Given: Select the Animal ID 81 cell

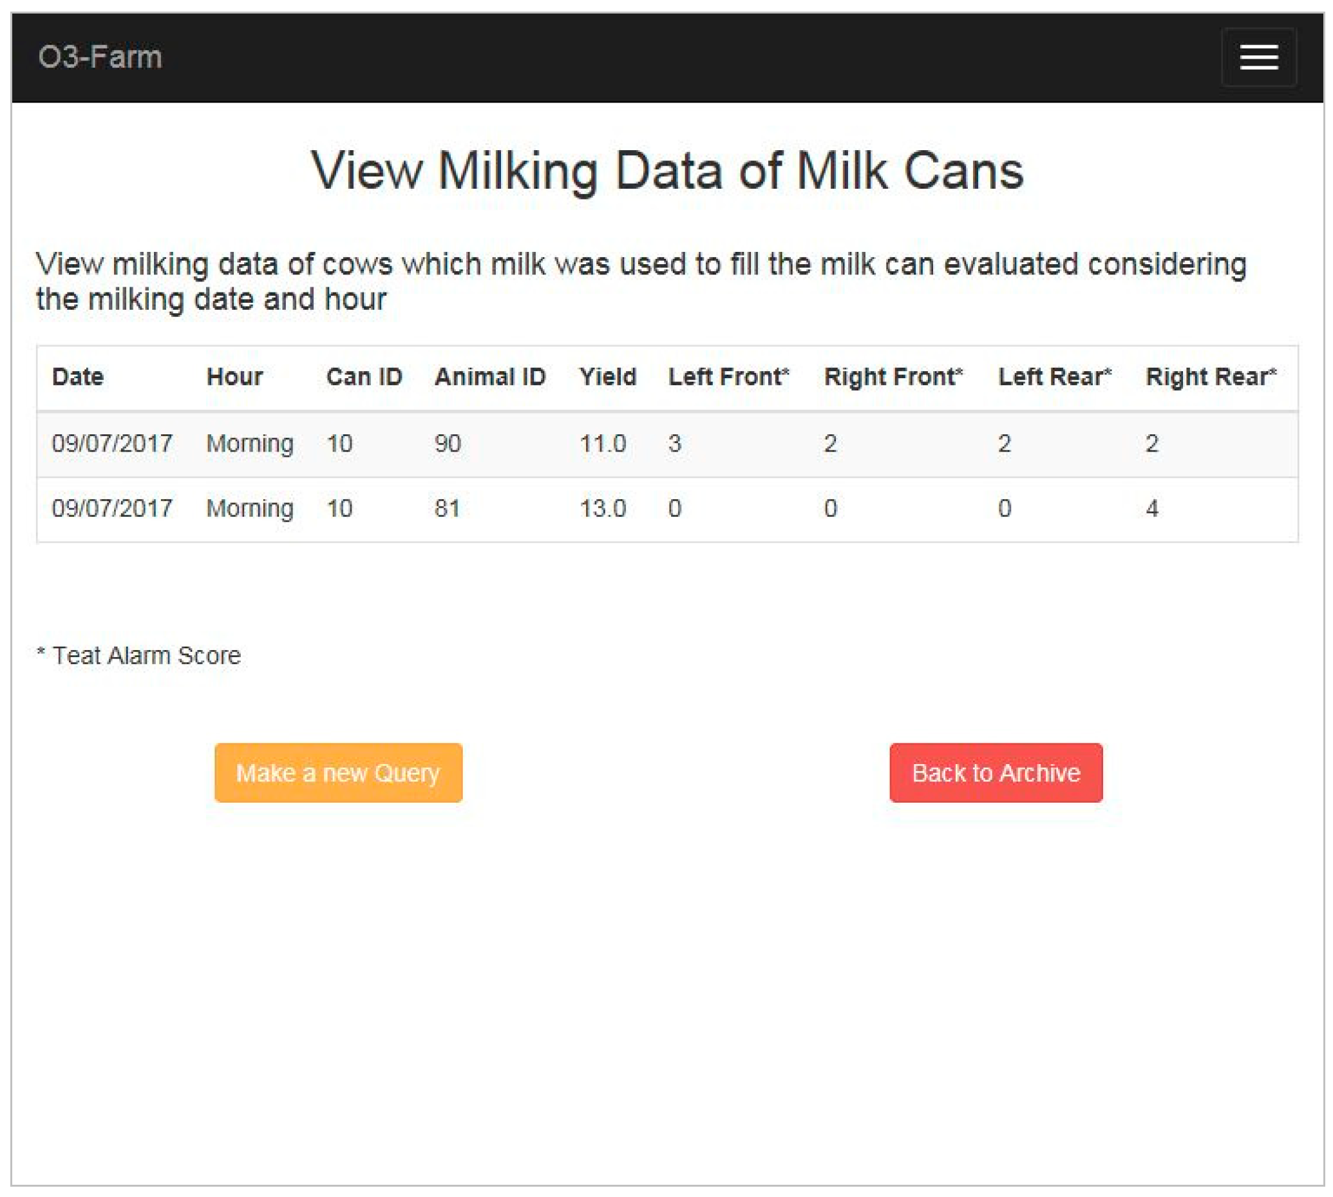Looking at the screenshot, I should click(x=447, y=508).
